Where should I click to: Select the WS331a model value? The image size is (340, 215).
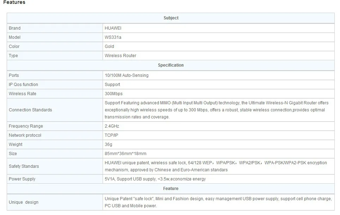(113, 37)
